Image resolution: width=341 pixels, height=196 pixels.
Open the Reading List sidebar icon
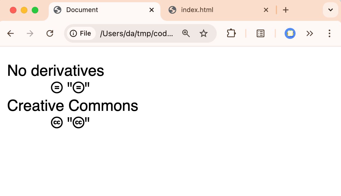click(x=260, y=33)
